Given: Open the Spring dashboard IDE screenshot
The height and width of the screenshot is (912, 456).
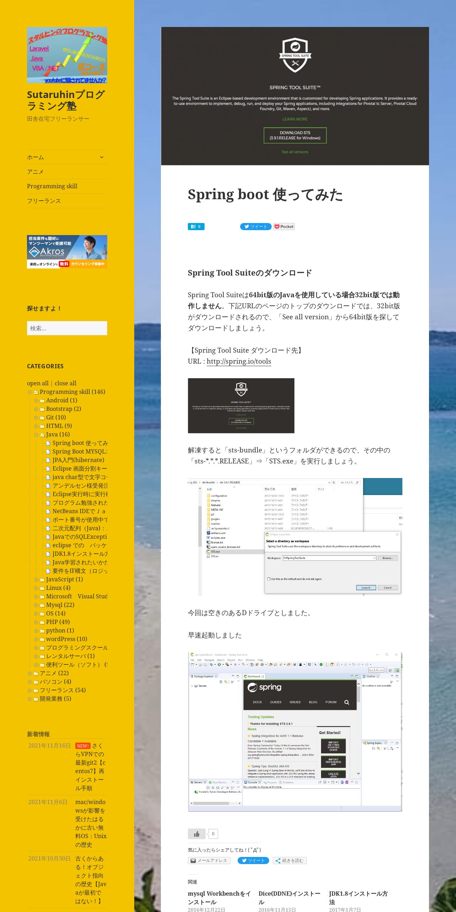Looking at the screenshot, I should pos(295,732).
